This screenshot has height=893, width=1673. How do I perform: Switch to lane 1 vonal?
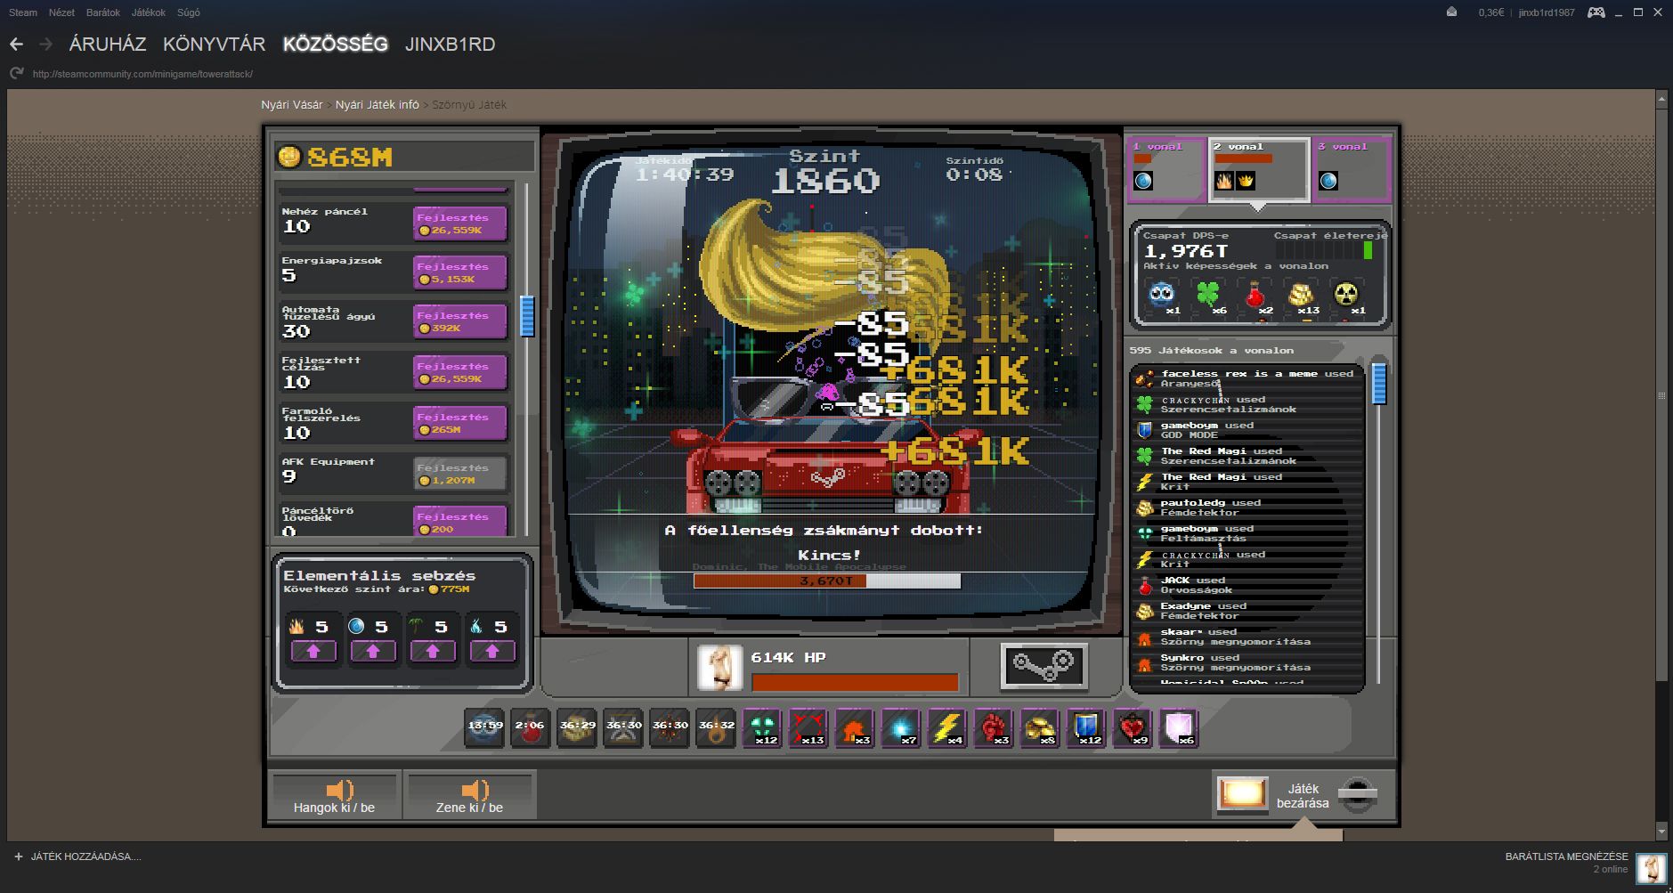[x=1165, y=168]
